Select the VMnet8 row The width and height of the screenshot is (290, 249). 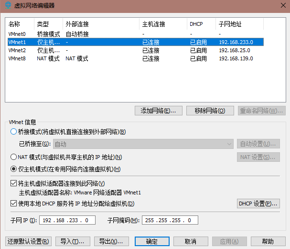click(136, 58)
